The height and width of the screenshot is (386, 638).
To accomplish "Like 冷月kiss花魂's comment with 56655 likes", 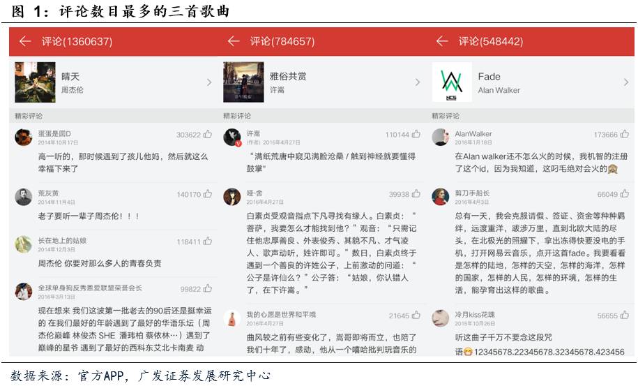I will tap(625, 316).
